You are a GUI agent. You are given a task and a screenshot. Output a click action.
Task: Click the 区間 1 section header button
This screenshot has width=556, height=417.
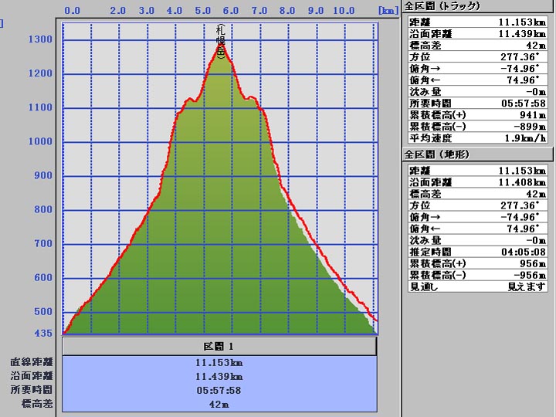coord(219,346)
